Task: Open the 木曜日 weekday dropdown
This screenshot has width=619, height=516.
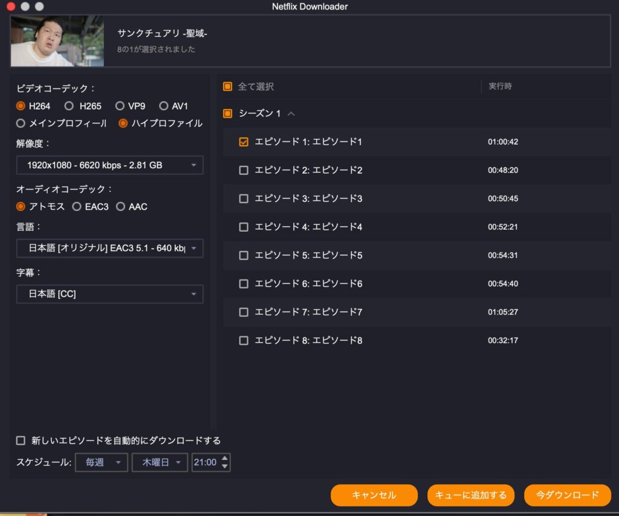Action: pos(160,462)
